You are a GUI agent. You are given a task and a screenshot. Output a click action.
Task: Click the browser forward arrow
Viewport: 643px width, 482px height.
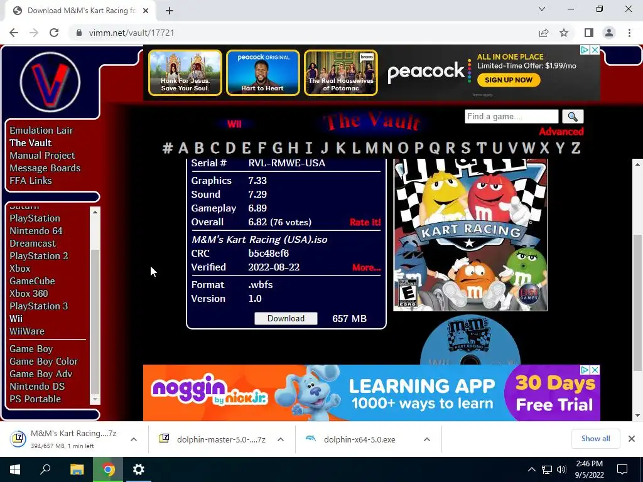point(34,33)
